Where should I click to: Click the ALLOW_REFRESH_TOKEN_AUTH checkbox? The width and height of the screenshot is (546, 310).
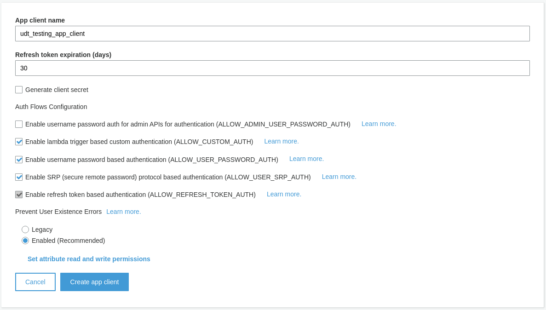[x=19, y=195]
